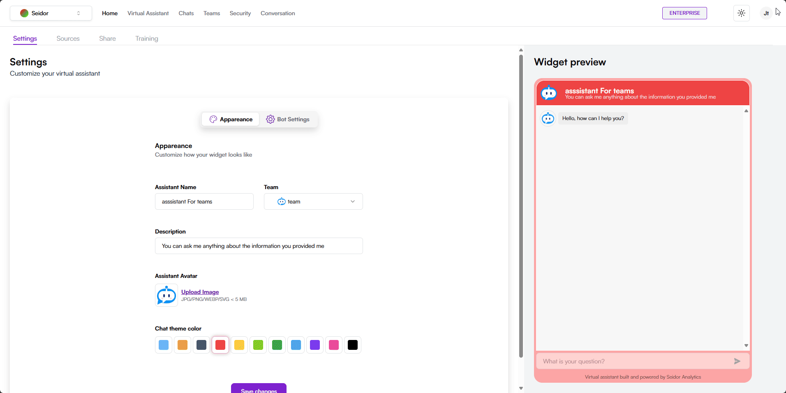Choose the purple chat theme color
Viewport: 786px width, 393px height.
point(315,345)
